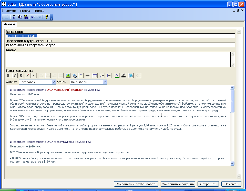This screenshot has width=246, height=191.
Task: Click the New document toolbar icon
Action: coord(7,17)
